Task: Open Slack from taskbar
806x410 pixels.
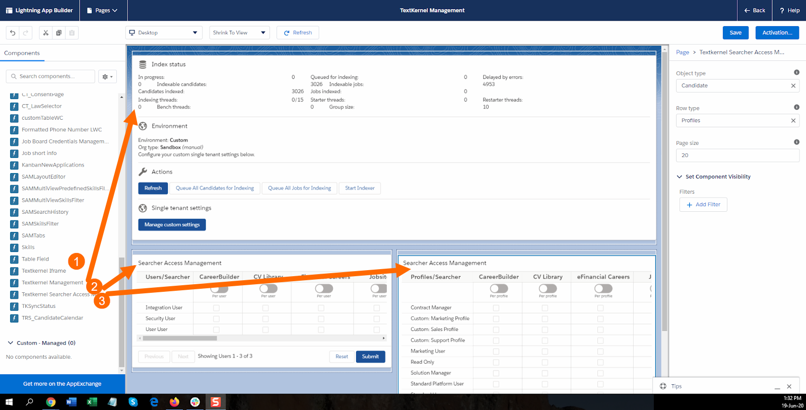Action: point(195,402)
